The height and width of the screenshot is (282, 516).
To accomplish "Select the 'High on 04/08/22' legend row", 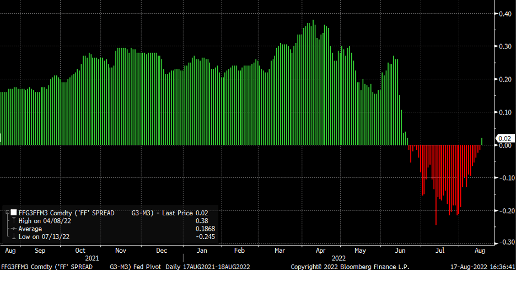I will [x=45, y=221].
